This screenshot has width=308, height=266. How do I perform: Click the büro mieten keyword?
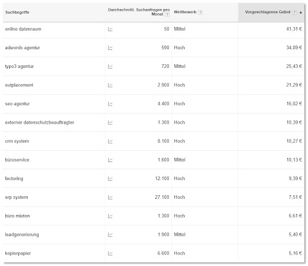17,216
